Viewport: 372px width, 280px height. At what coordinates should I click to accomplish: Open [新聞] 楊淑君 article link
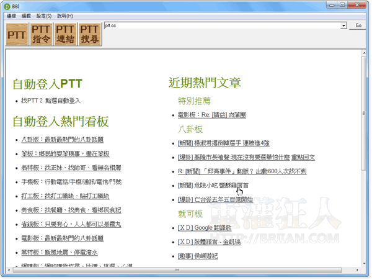(x=224, y=143)
